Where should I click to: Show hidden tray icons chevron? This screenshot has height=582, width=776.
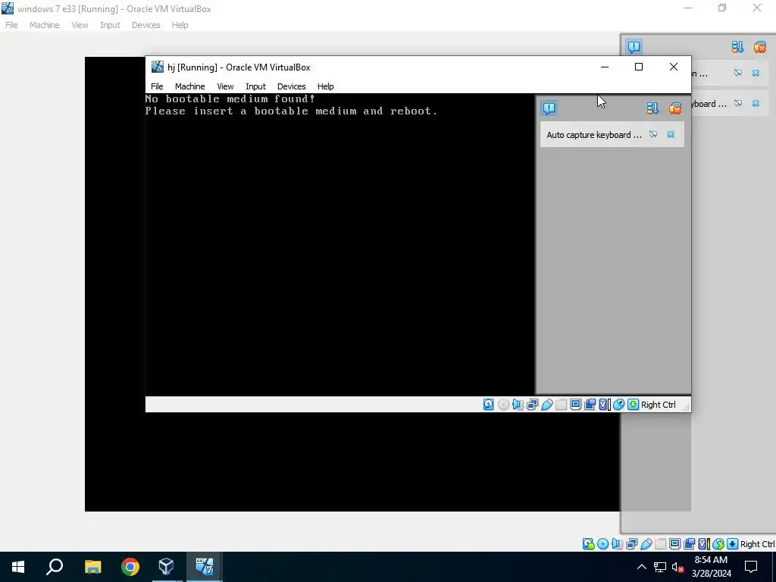click(641, 567)
